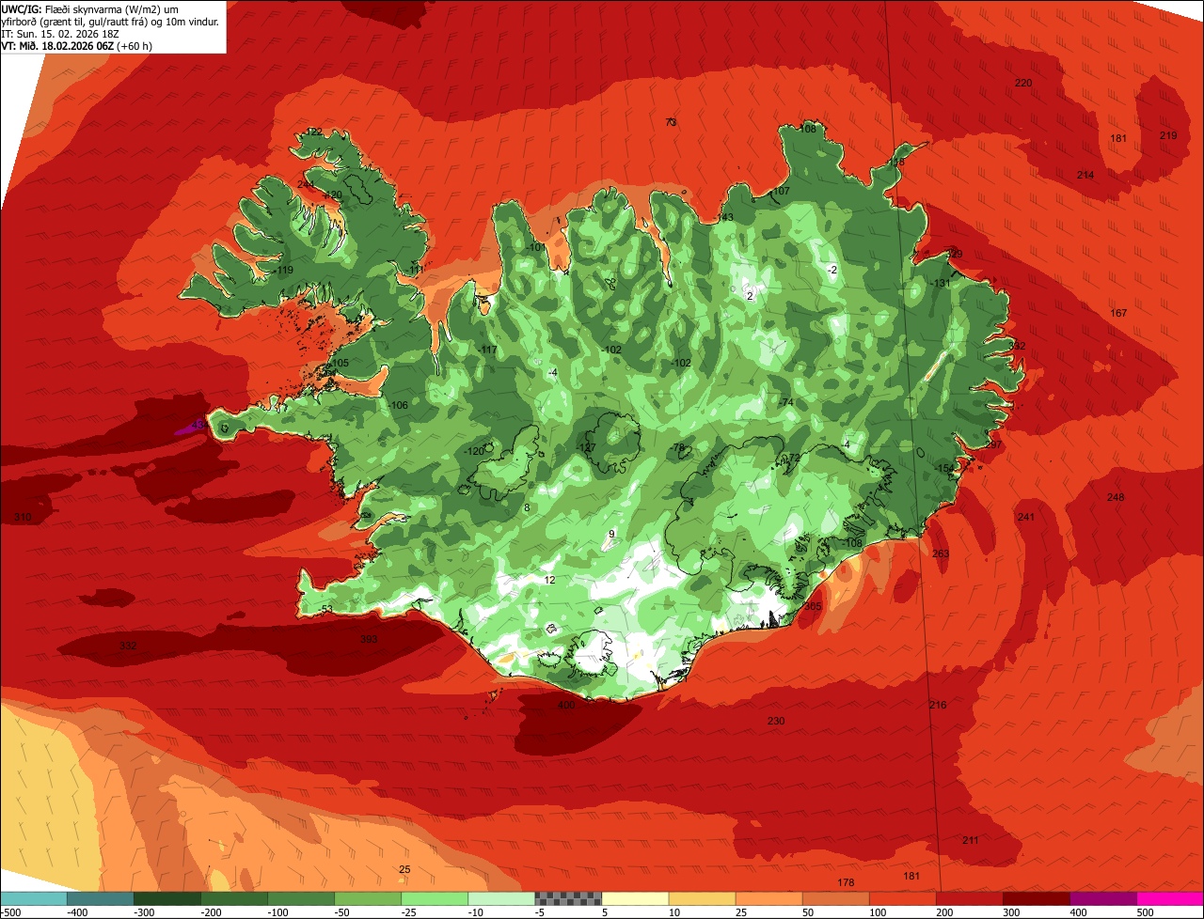Image resolution: width=1204 pixels, height=919 pixels.
Task: Click the '332' value in the dark red band
Action: pyautogui.click(x=129, y=646)
